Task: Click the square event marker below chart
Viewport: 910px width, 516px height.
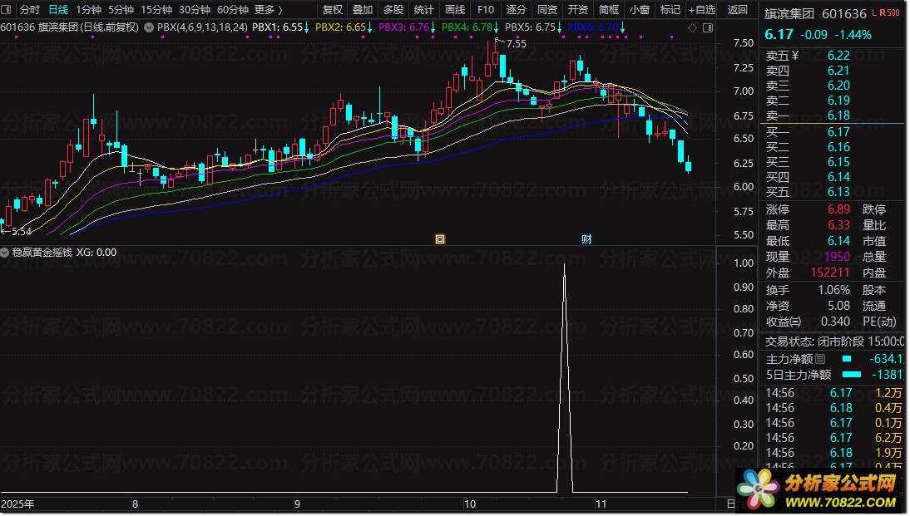Action: (x=440, y=239)
